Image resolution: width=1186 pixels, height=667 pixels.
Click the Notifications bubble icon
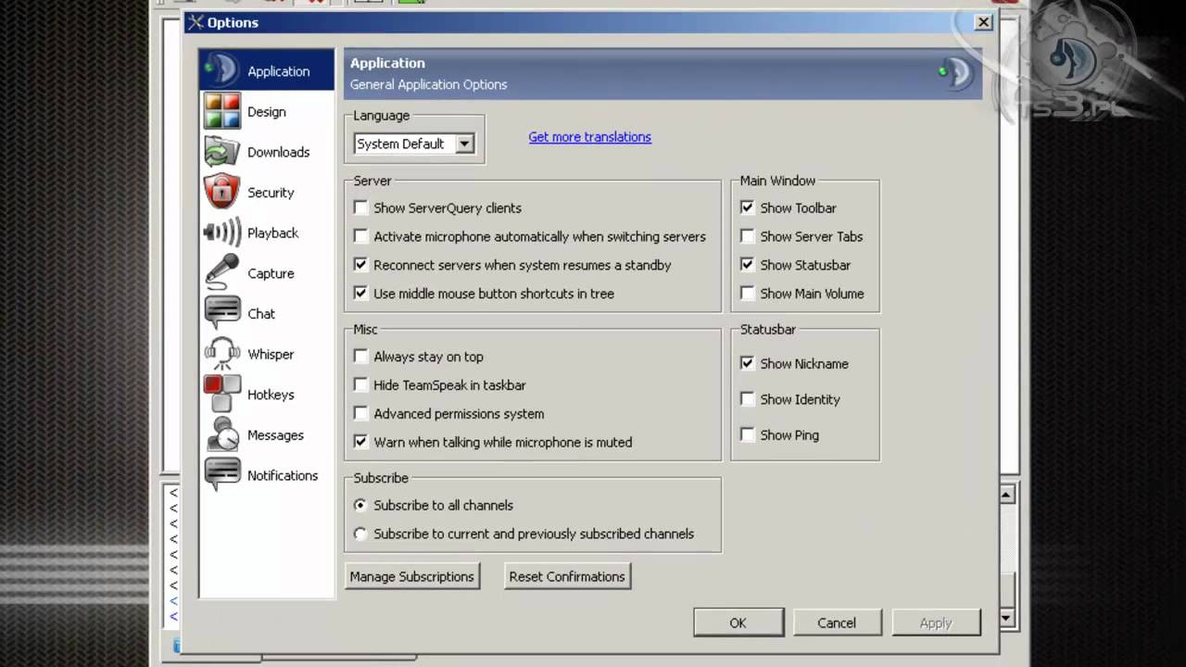pyautogui.click(x=221, y=475)
